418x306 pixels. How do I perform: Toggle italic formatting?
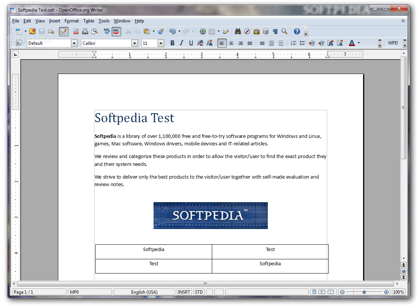point(182,43)
